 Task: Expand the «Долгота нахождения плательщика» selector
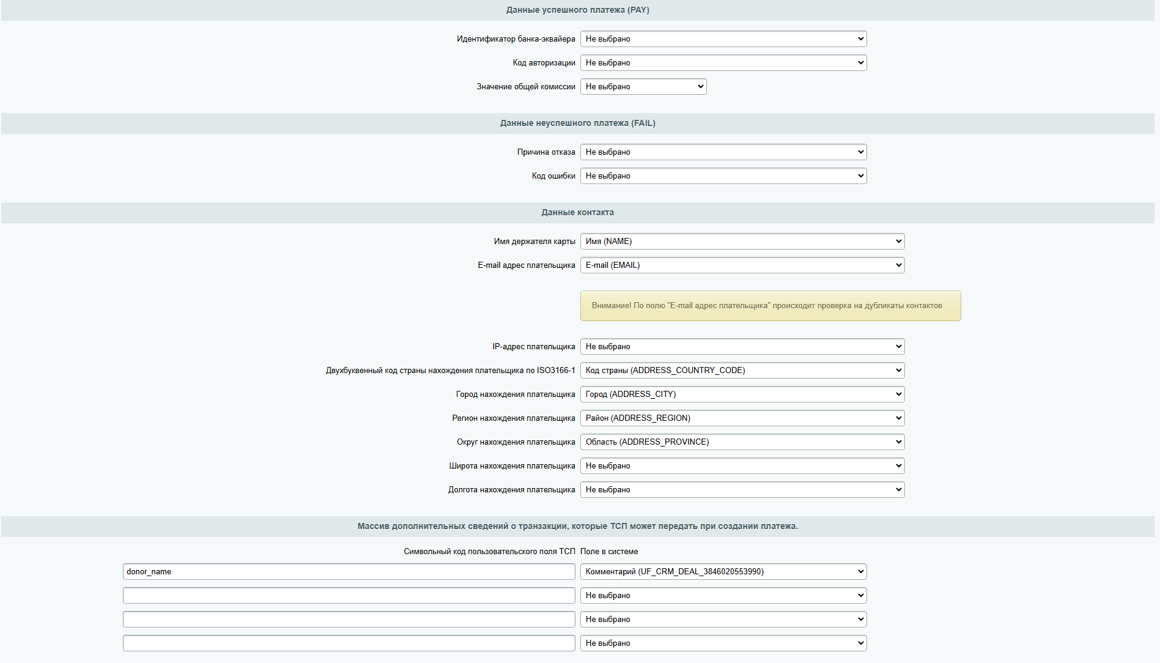tap(742, 489)
